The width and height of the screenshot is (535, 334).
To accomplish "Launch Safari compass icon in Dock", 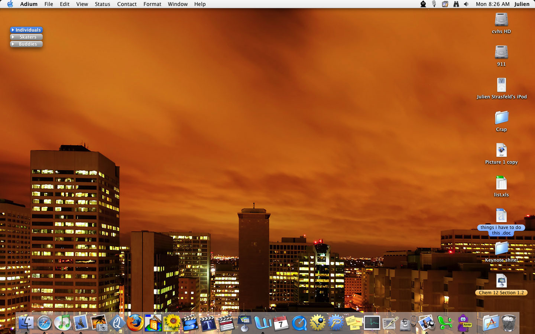I will pyautogui.click(x=44, y=322).
